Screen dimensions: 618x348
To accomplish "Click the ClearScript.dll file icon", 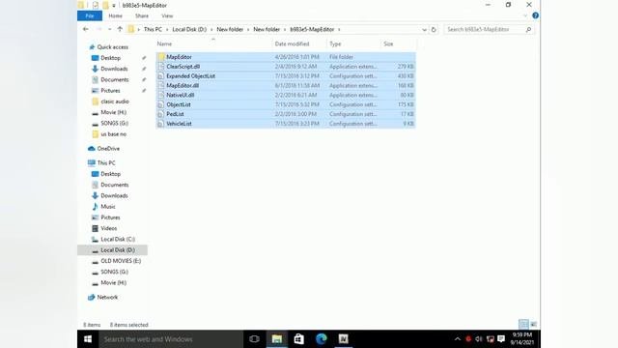I will tap(161, 67).
